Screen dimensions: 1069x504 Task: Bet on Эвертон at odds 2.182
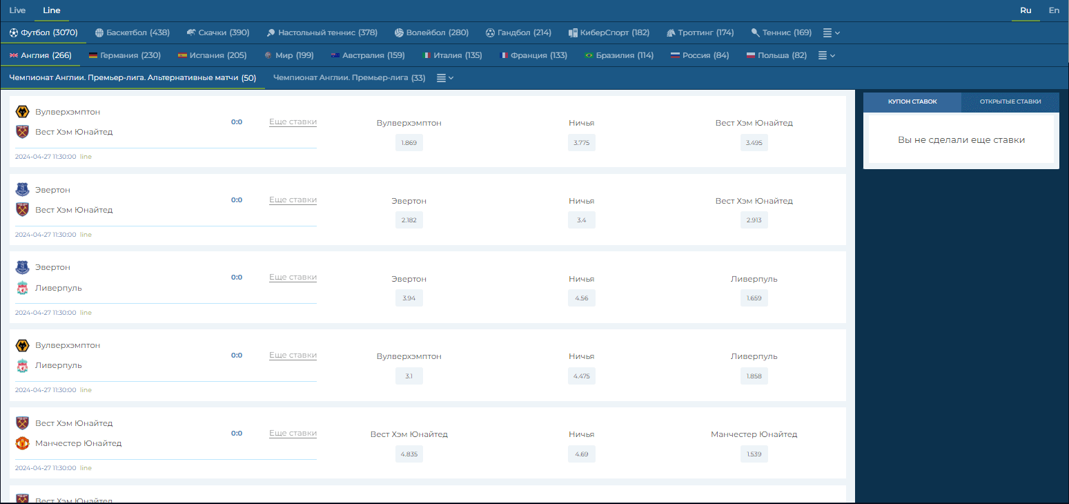point(409,220)
